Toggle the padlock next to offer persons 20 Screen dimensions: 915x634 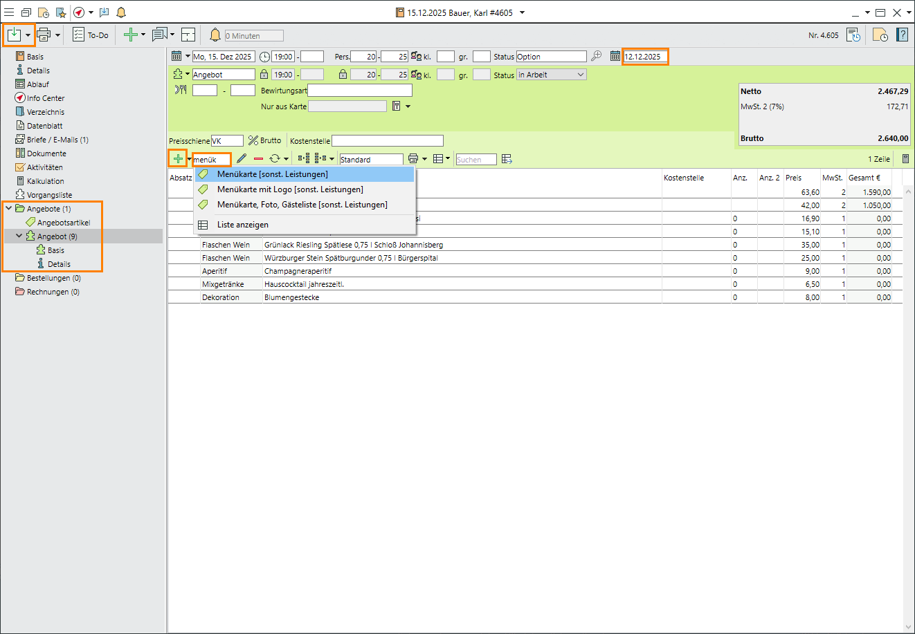pos(343,75)
